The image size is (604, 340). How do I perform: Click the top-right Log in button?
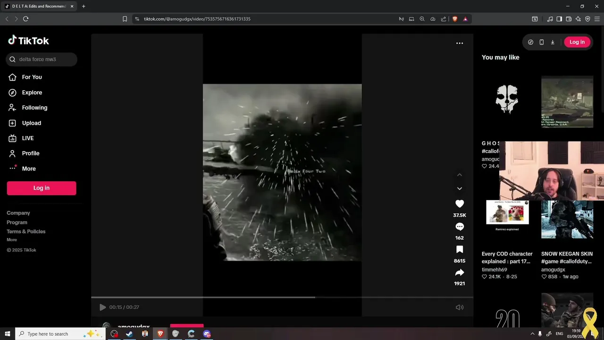[x=577, y=42]
